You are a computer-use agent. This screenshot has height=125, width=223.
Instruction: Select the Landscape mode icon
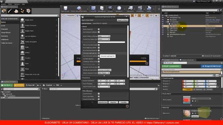(x=16, y=11)
